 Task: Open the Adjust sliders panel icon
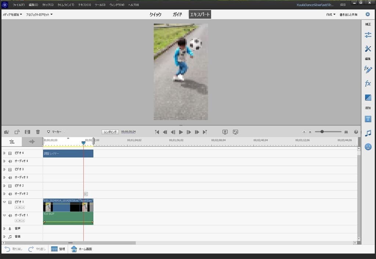click(368, 35)
